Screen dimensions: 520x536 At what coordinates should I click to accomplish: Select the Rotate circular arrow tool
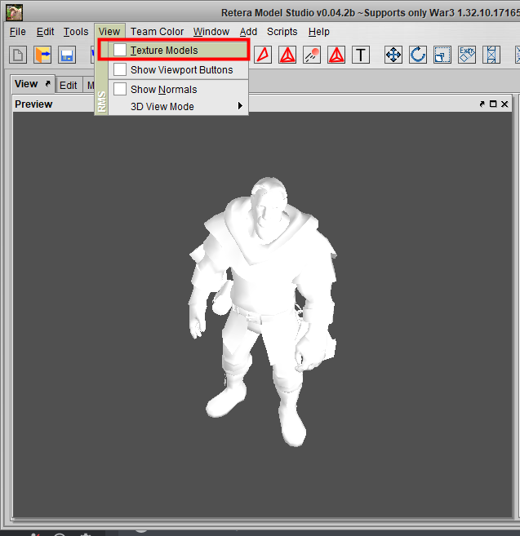(418, 55)
